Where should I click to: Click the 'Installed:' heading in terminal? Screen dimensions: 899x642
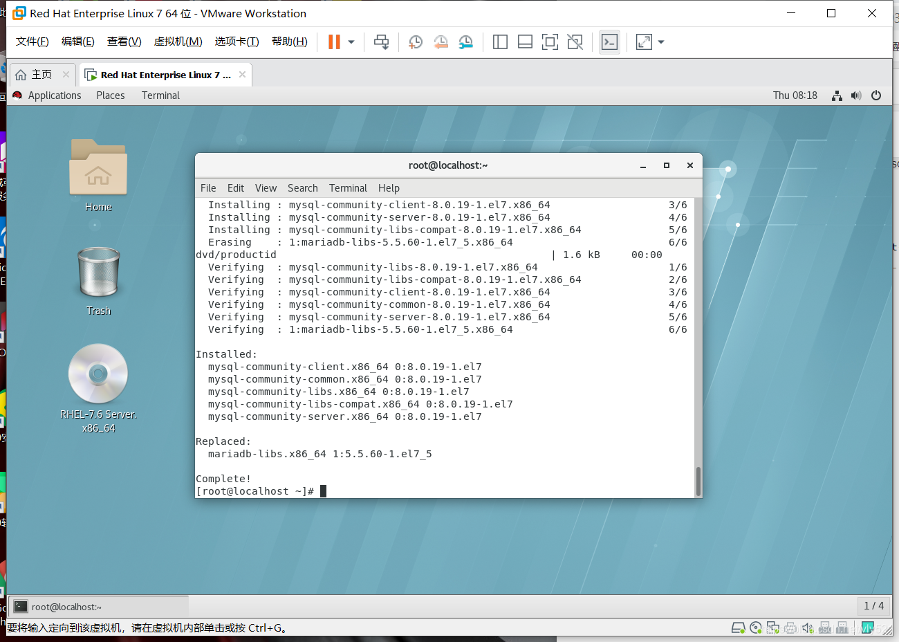pyautogui.click(x=227, y=354)
